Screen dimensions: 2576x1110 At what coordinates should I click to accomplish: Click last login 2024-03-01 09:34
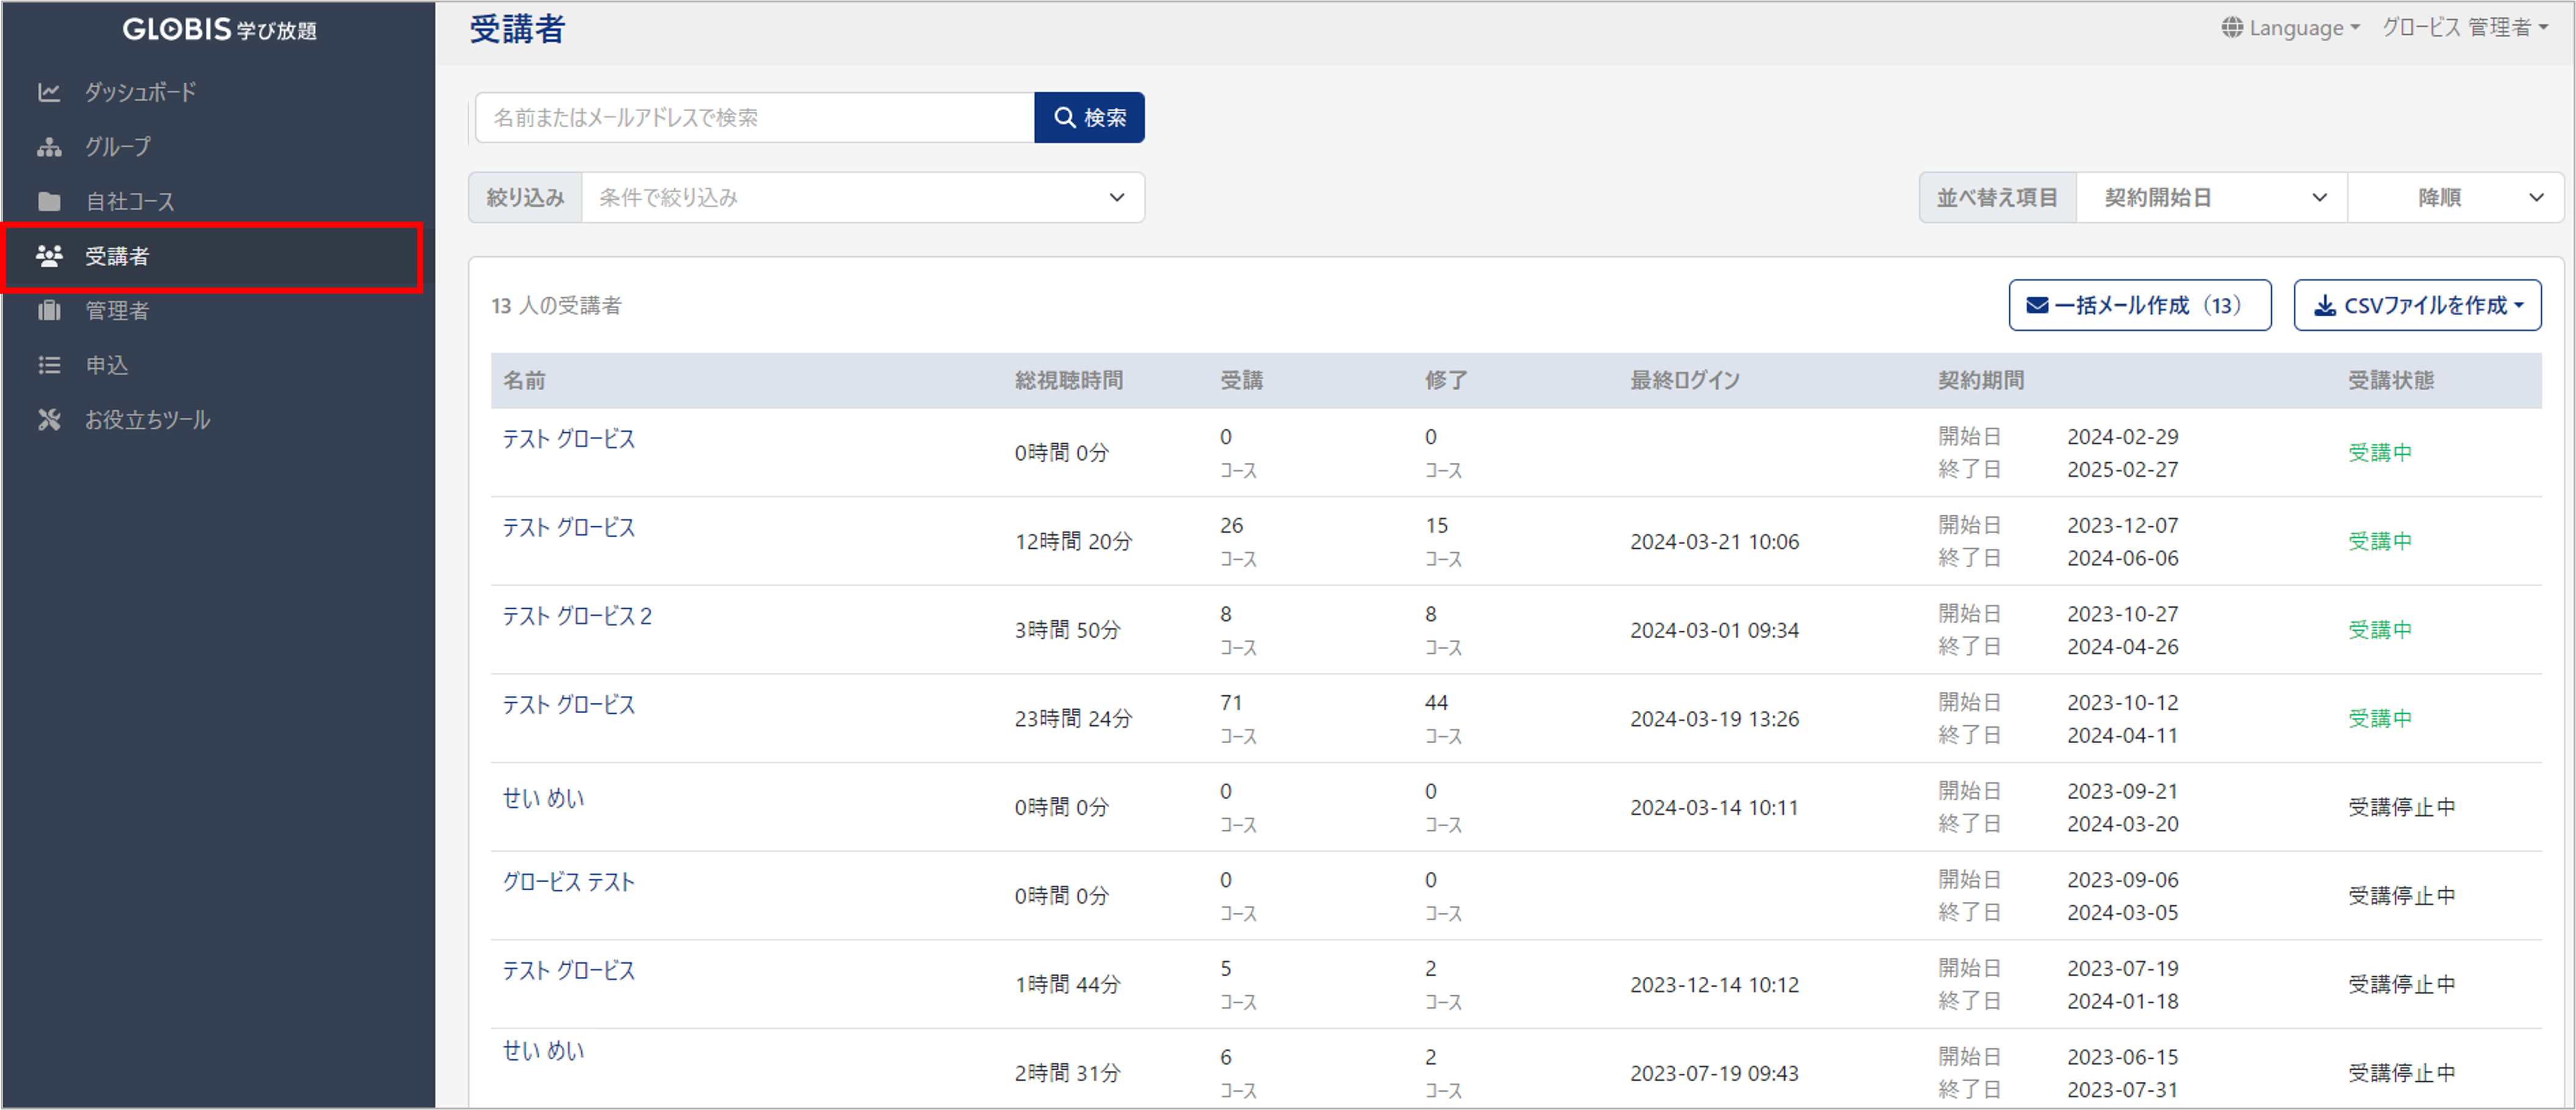pos(1714,631)
